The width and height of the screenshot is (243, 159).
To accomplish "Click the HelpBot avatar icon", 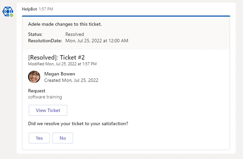I will 7,12.
